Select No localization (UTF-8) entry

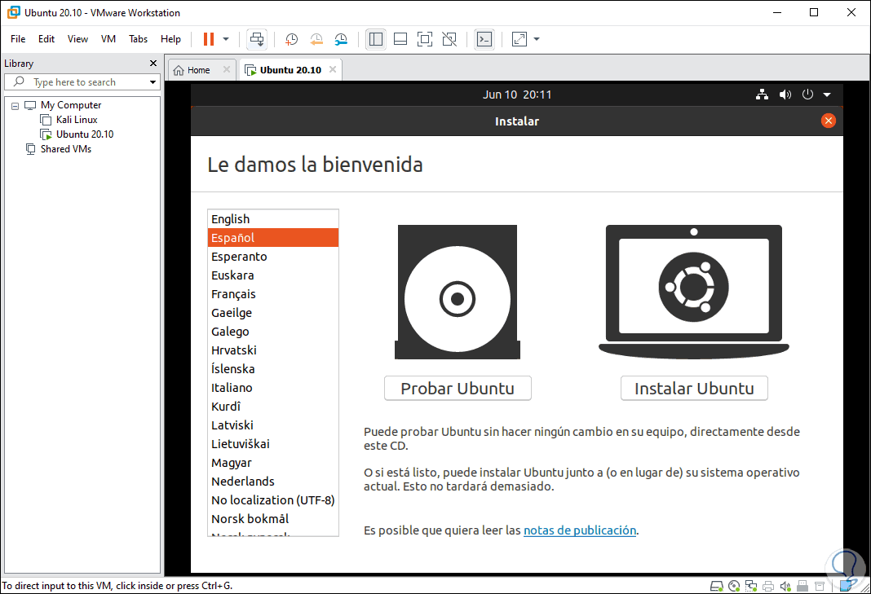click(272, 500)
